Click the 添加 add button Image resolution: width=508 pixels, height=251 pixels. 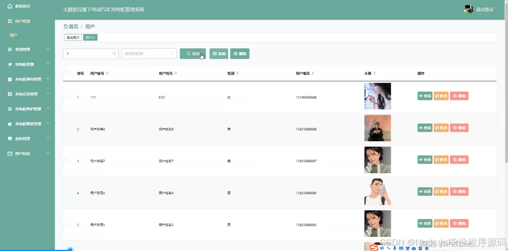coord(219,54)
